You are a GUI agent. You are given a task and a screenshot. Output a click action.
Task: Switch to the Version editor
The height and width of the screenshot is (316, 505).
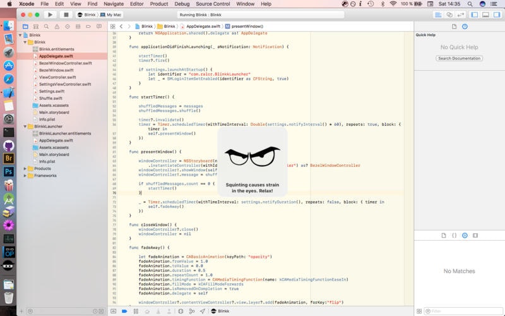point(461,15)
